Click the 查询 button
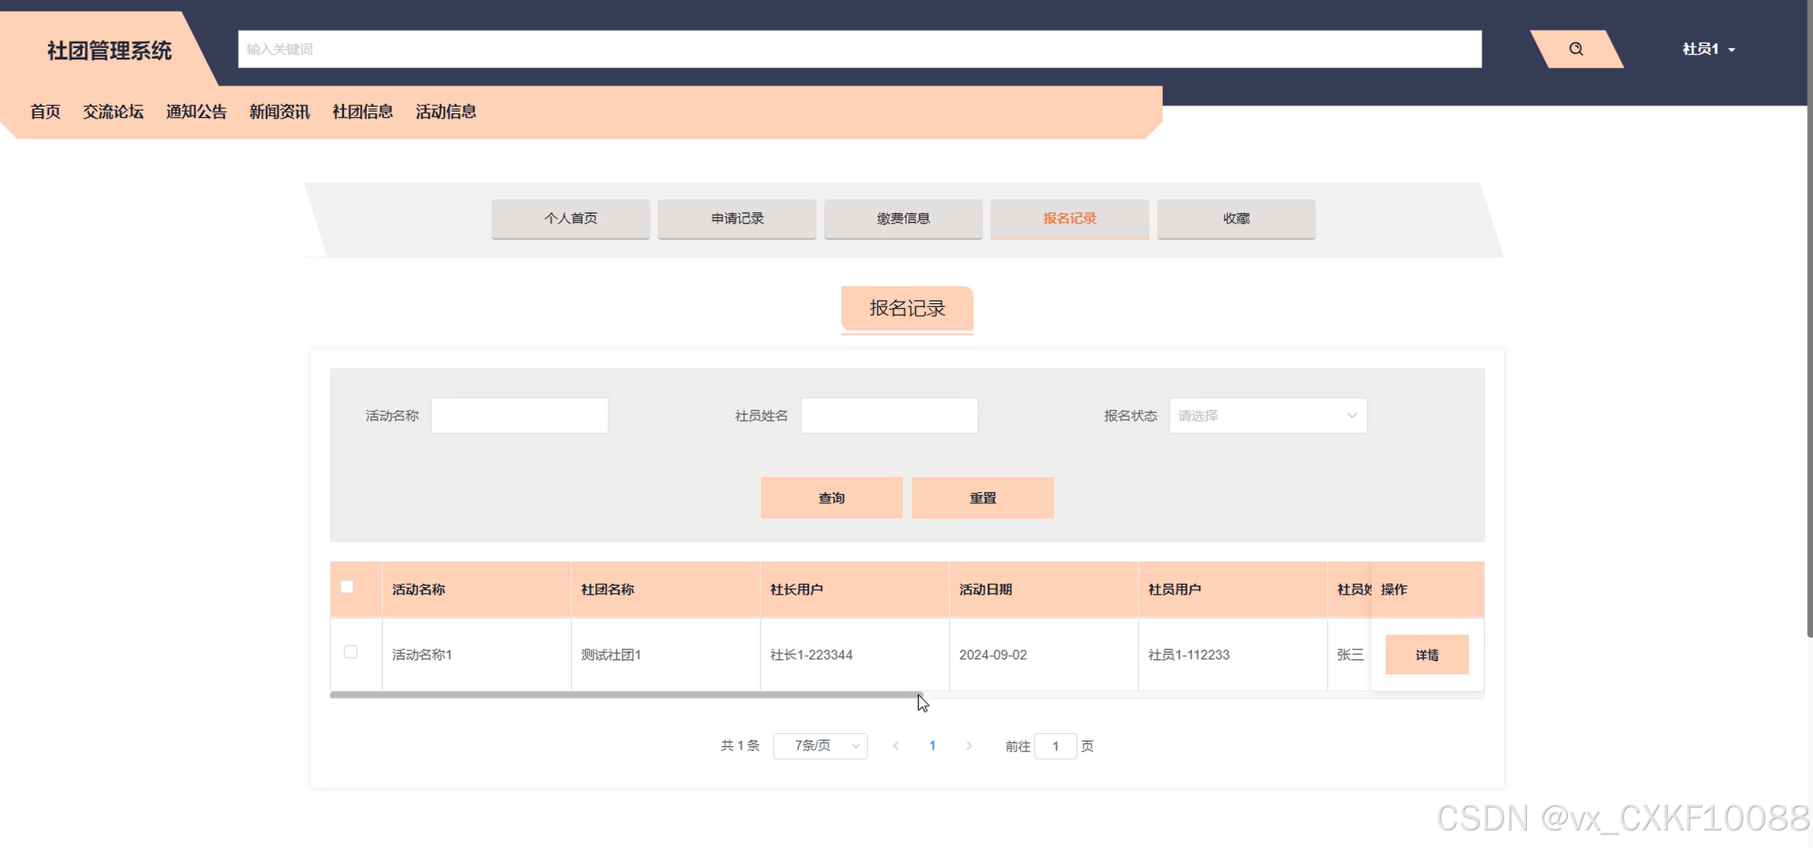Viewport: 1813px width, 848px height. point(831,498)
